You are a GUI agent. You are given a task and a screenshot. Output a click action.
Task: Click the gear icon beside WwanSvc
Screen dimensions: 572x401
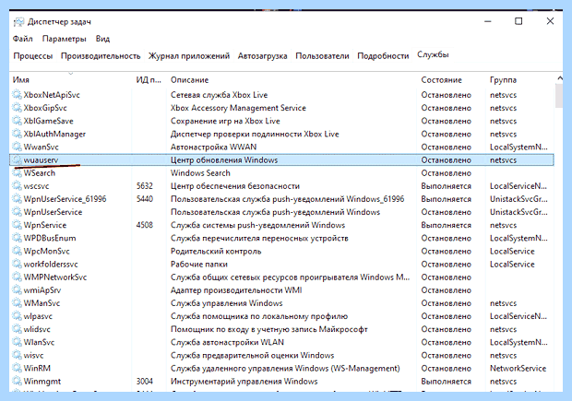coord(17,147)
